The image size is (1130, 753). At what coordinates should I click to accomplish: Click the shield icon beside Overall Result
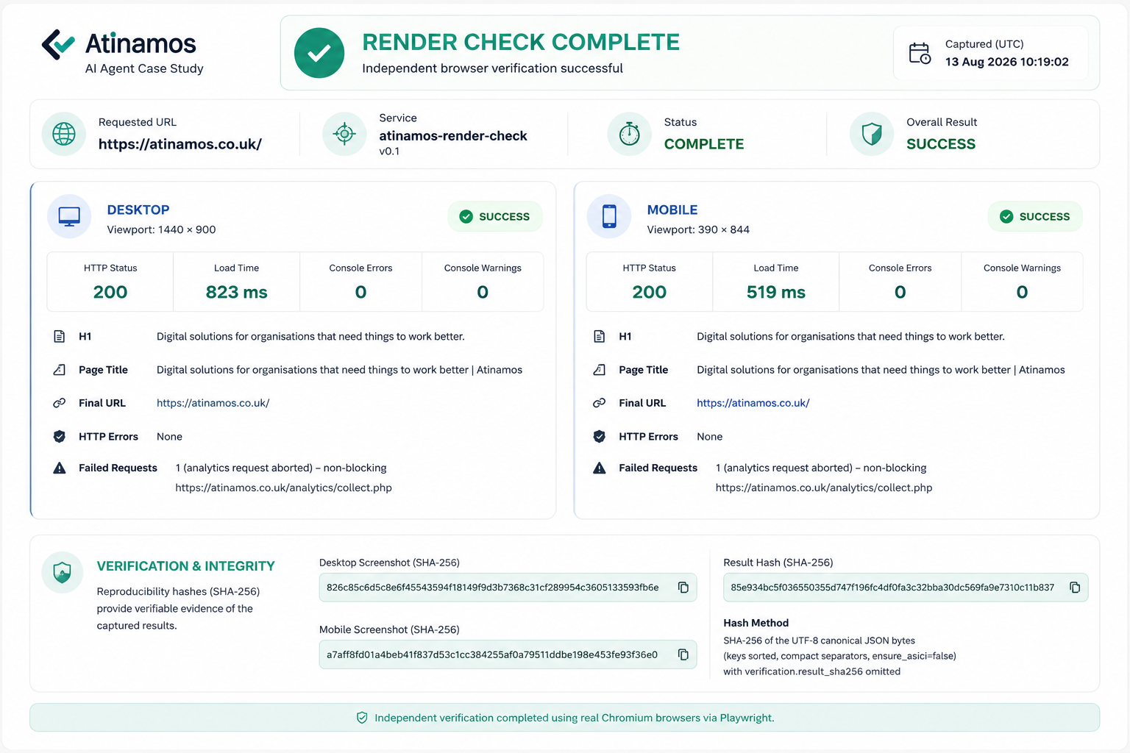tap(872, 134)
